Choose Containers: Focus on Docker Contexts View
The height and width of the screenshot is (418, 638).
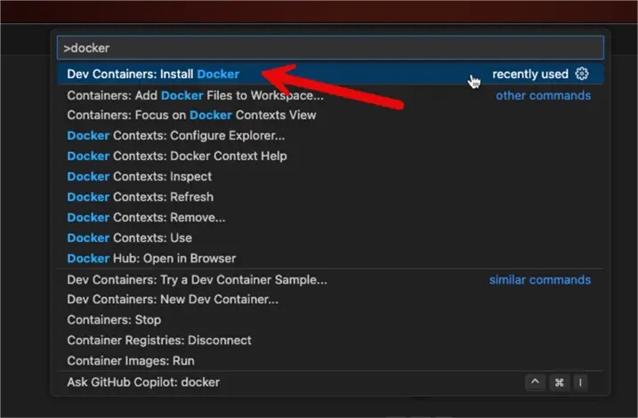pyautogui.click(x=330, y=115)
